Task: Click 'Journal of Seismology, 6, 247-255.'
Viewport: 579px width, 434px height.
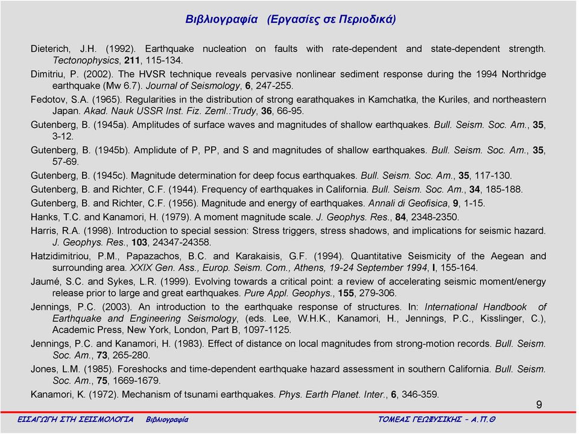Action: [x=220, y=86]
